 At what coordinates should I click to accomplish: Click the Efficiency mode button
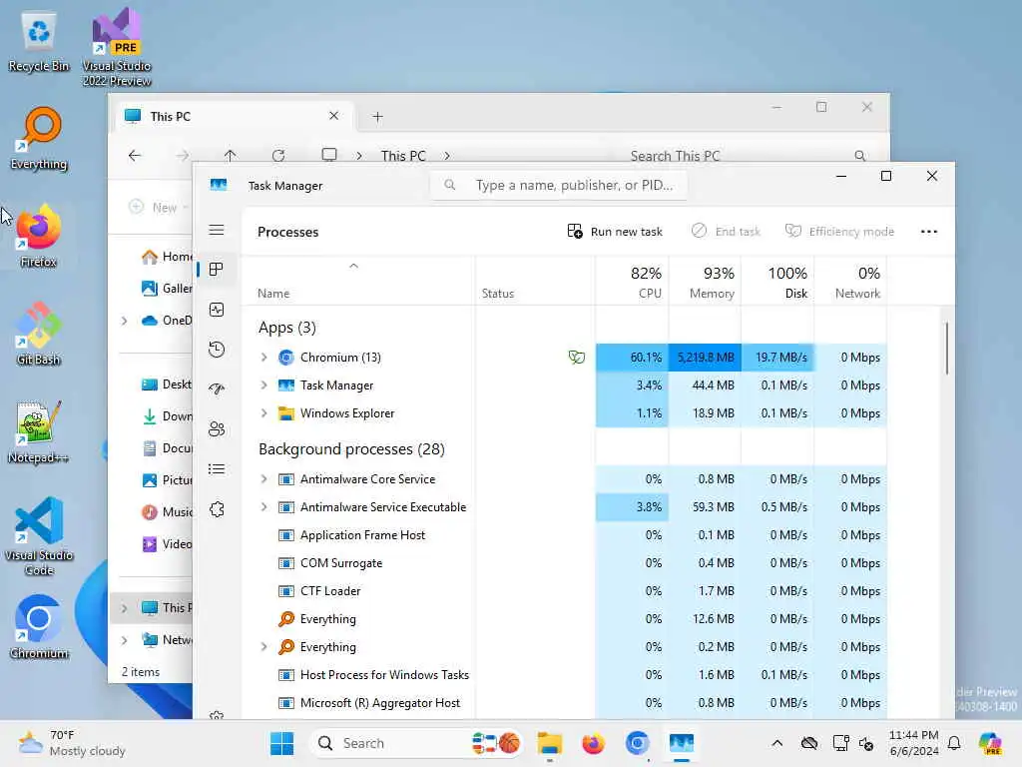click(x=839, y=232)
